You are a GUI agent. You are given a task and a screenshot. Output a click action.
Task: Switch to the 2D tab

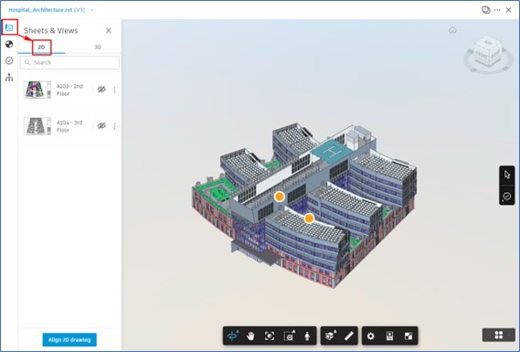pos(41,48)
